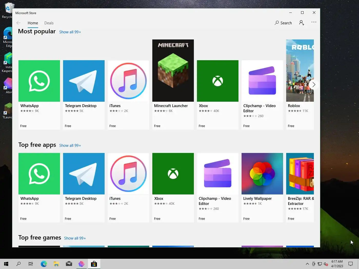
Task: Click Minecraft Launcher title text
Action: [x=171, y=106]
